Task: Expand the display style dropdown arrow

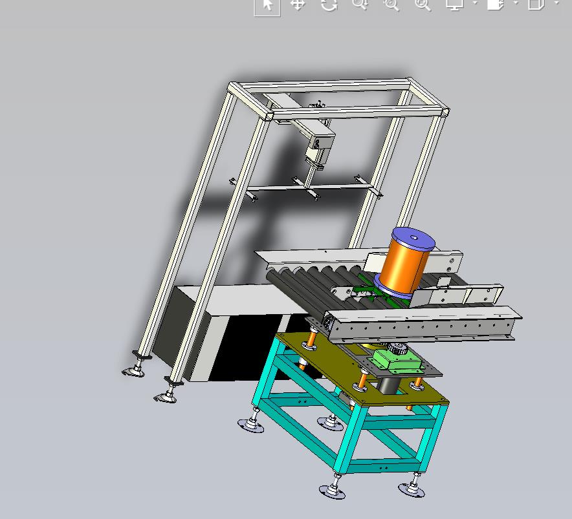Action: (474, 3)
